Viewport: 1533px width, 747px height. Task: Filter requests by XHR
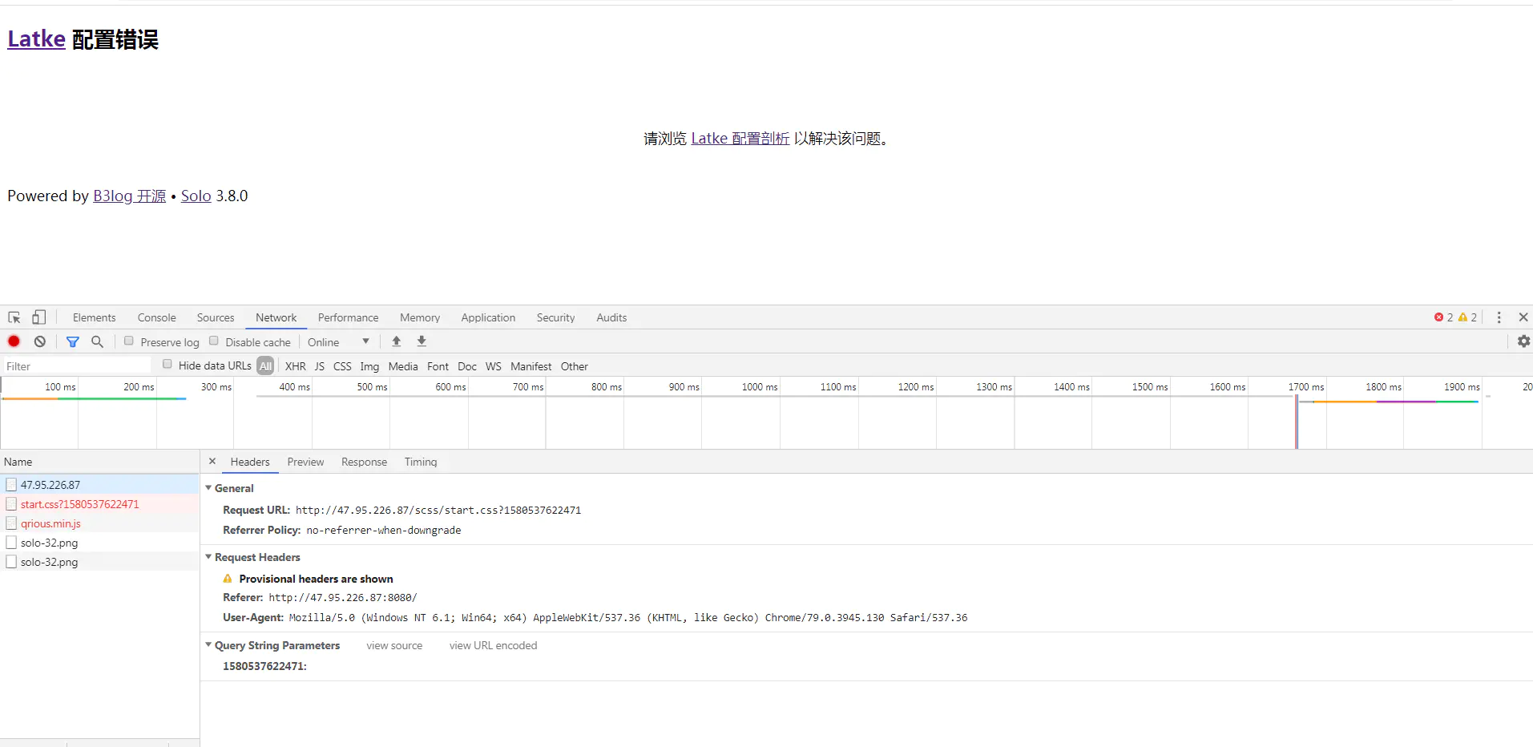[296, 366]
